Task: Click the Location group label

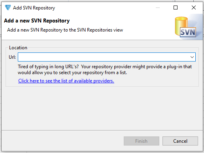Action: (18, 48)
